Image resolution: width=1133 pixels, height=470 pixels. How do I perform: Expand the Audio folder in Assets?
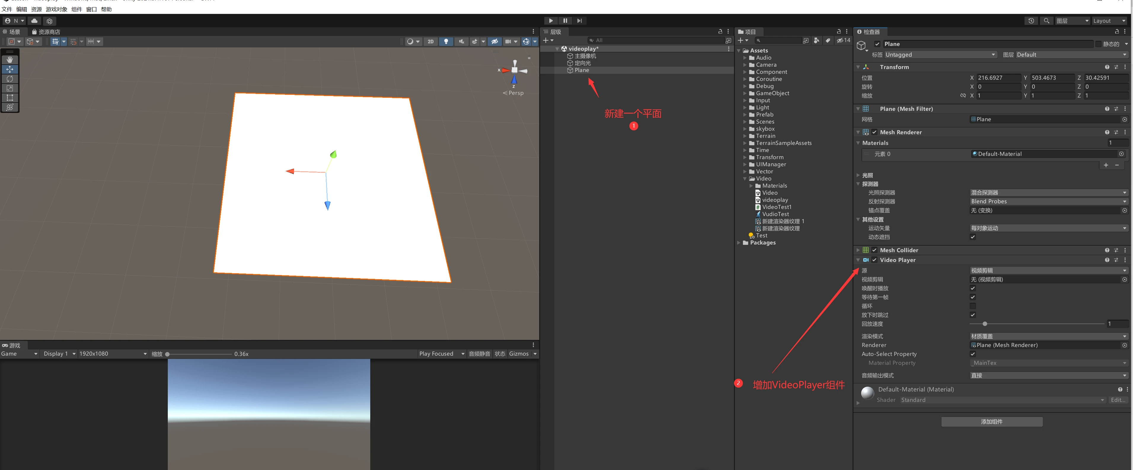[x=745, y=57]
